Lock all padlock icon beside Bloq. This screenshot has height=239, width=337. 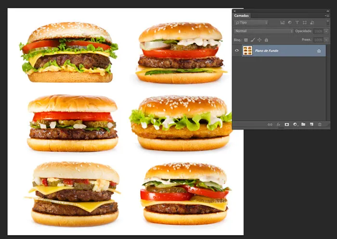[x=266, y=40]
